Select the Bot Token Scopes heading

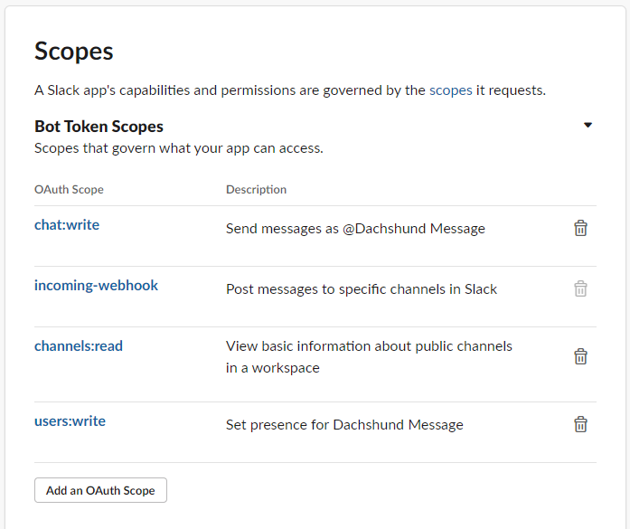click(x=99, y=127)
